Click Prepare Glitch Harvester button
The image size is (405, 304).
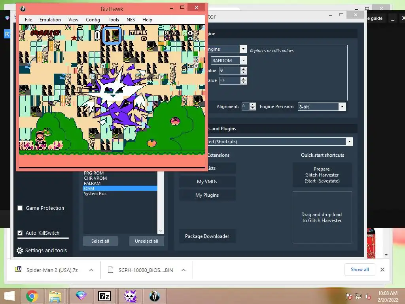coord(322,175)
